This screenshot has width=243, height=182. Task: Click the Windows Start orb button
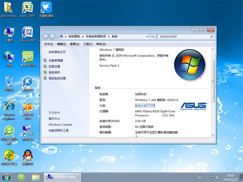(7, 177)
